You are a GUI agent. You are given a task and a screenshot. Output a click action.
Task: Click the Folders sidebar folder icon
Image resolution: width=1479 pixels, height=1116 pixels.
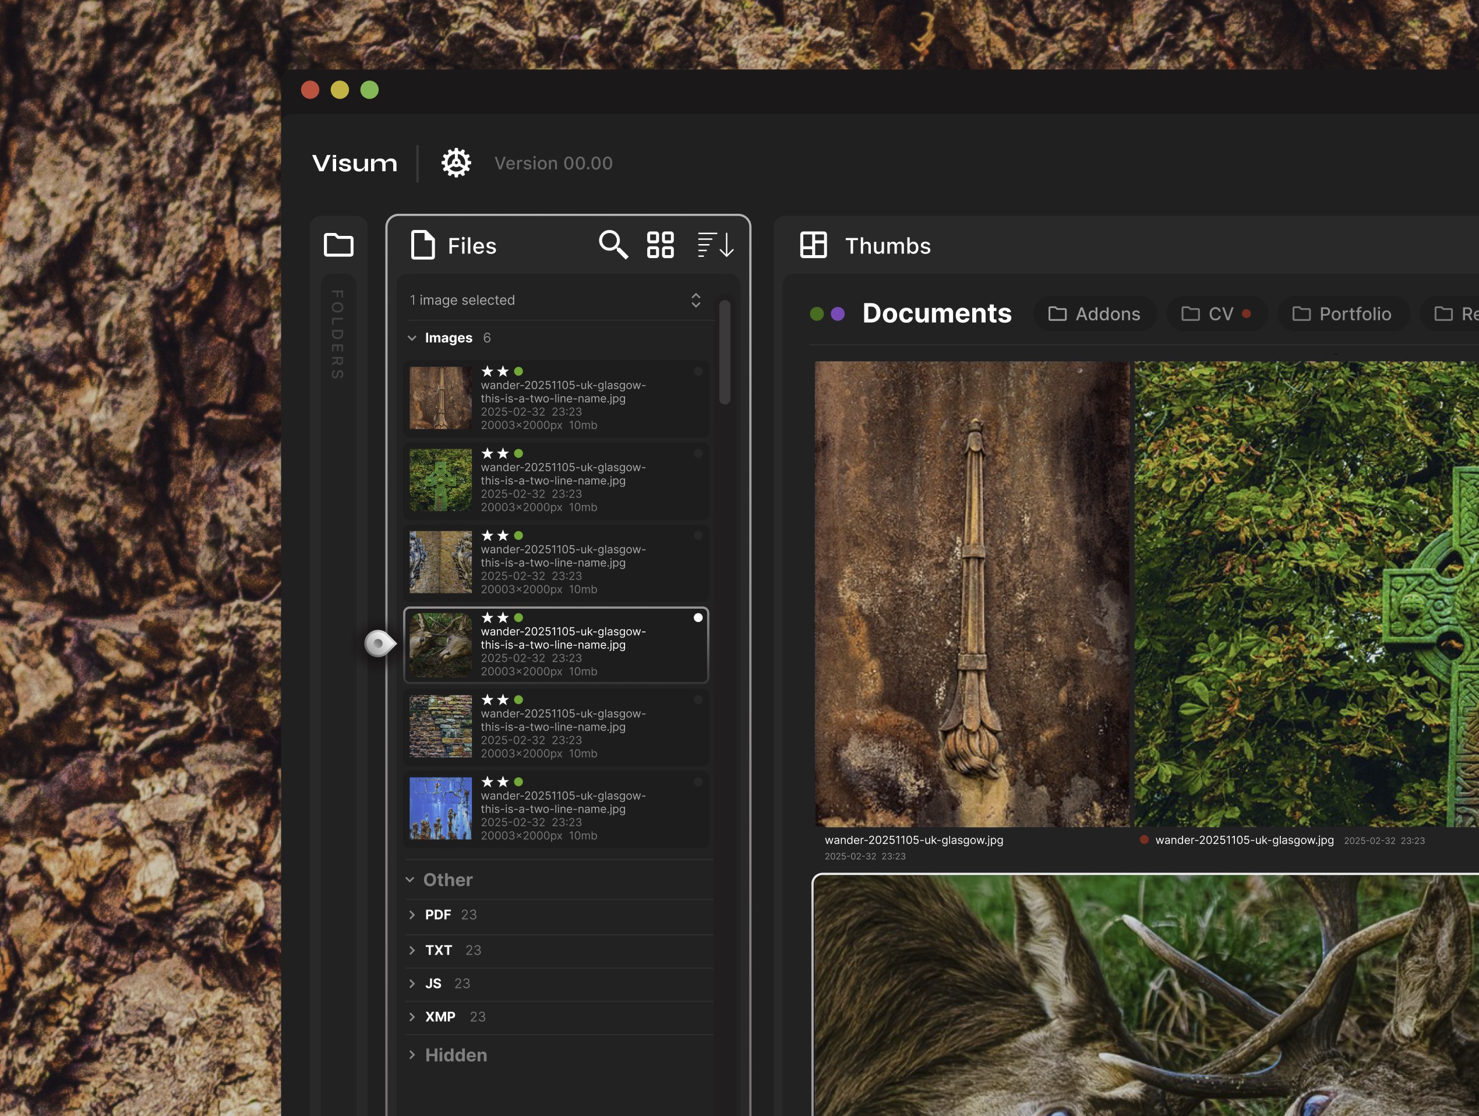point(338,245)
